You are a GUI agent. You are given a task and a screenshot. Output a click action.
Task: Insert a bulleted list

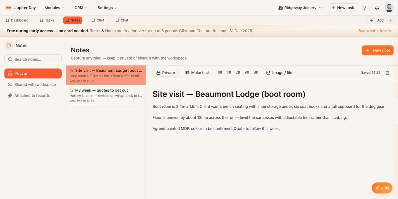[220, 73]
